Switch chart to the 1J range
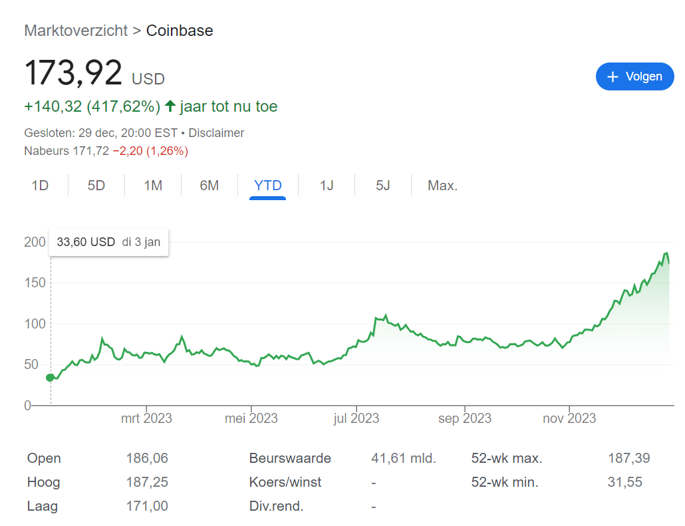This screenshot has height=526, width=685. click(327, 186)
